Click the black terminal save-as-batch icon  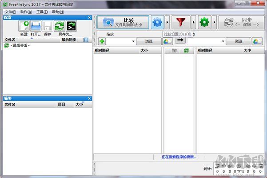pos(71,26)
